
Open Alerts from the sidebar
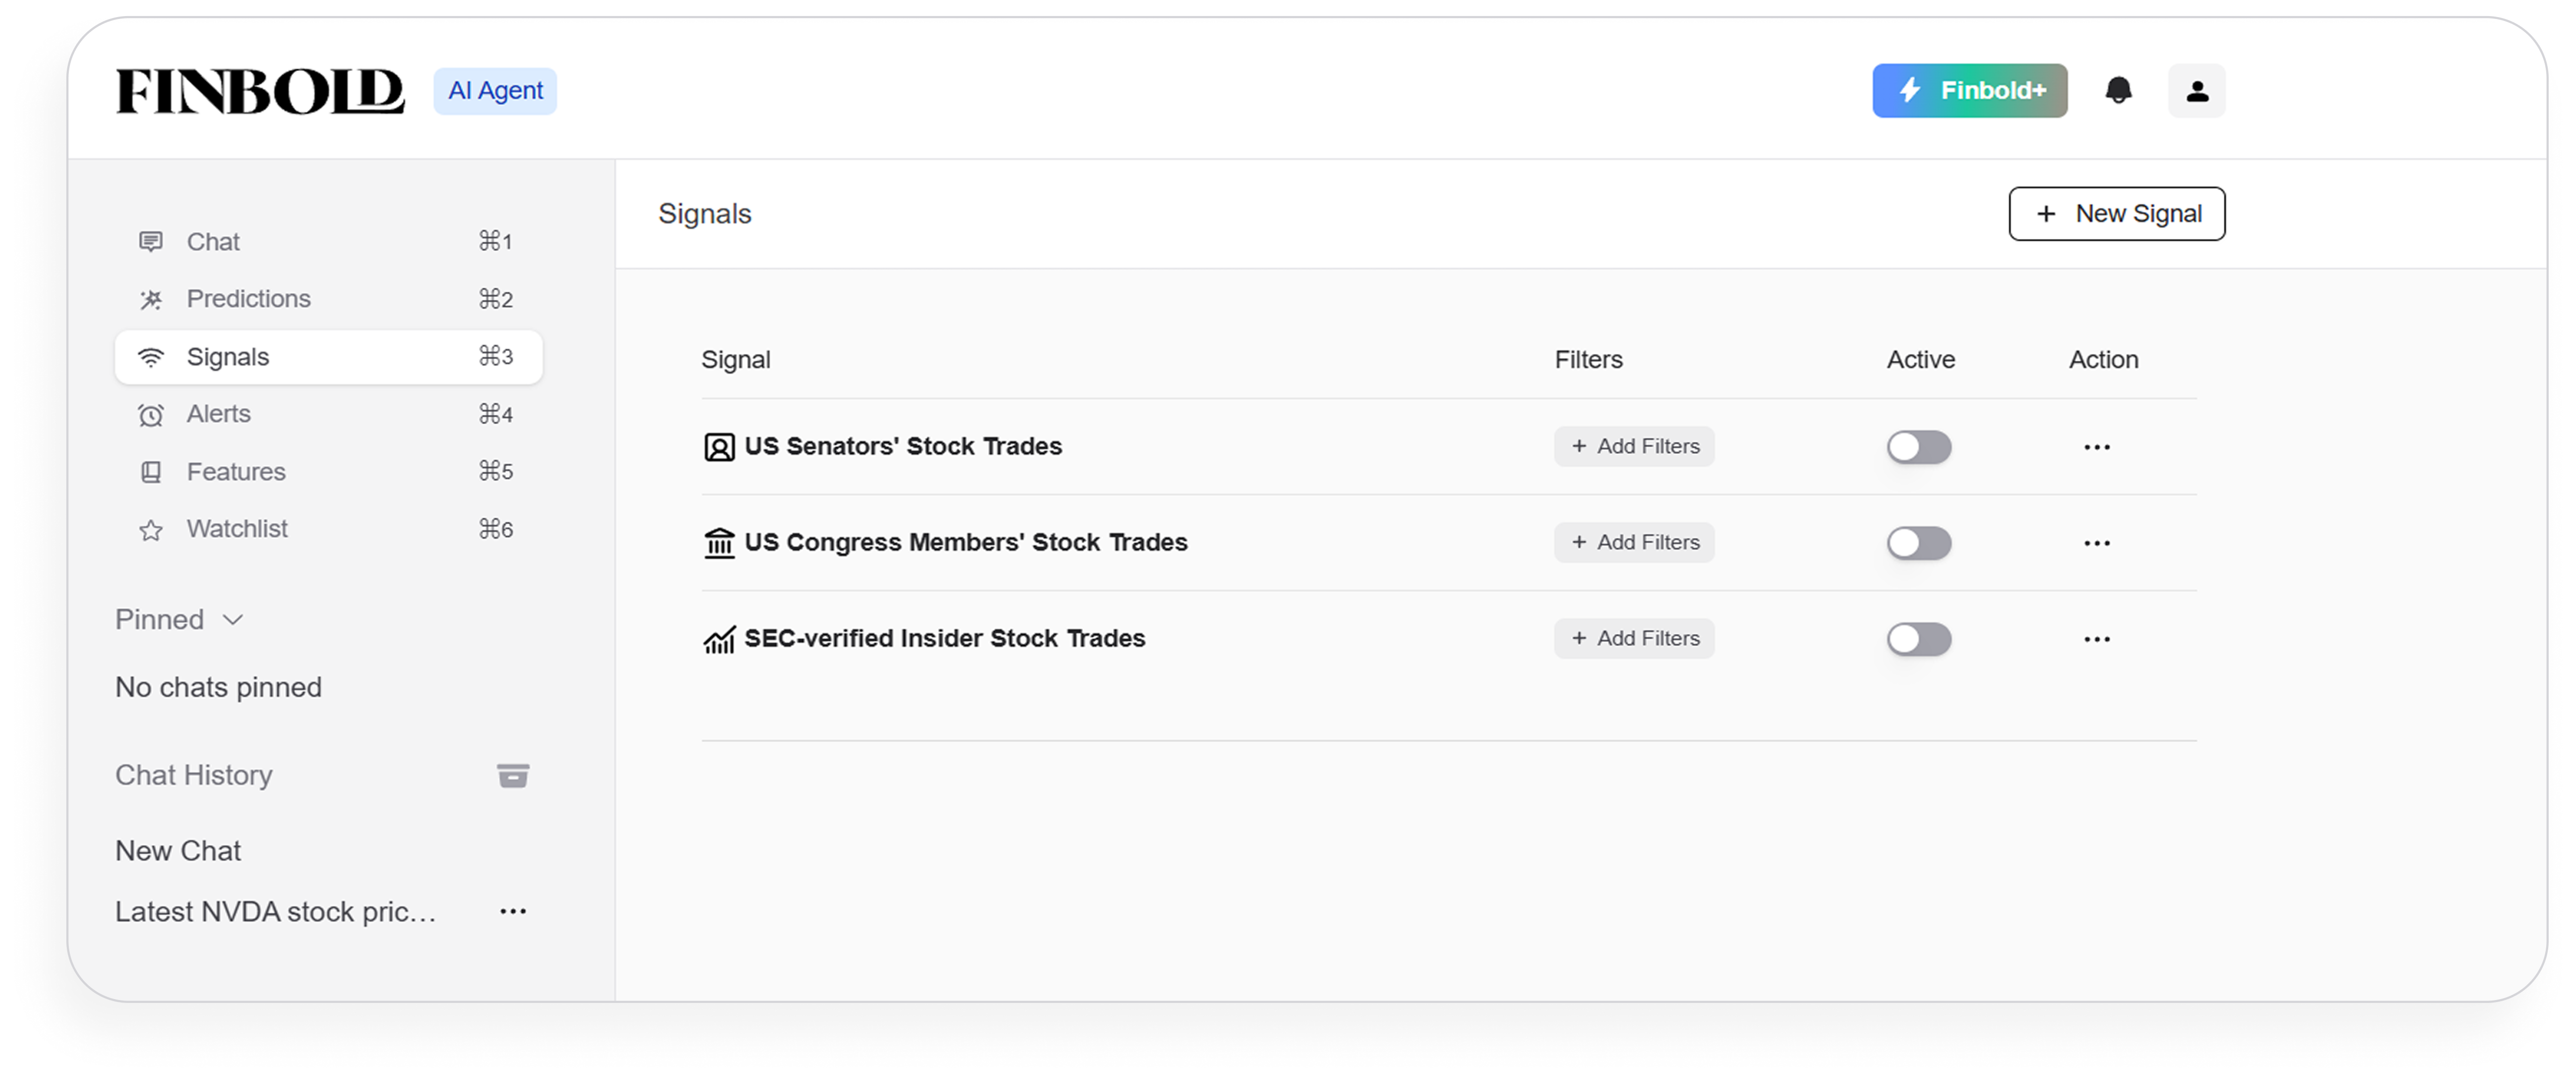(218, 413)
